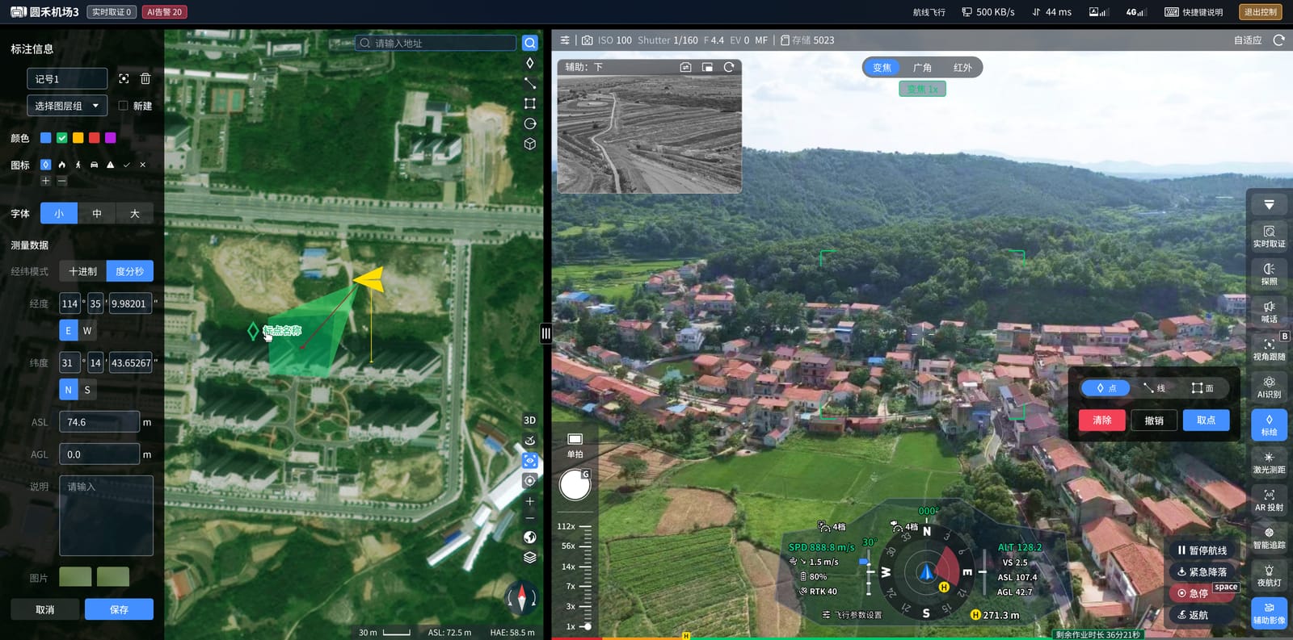The width and height of the screenshot is (1293, 640).
Task: Check the 新建 checkbox
Action: pos(124,106)
